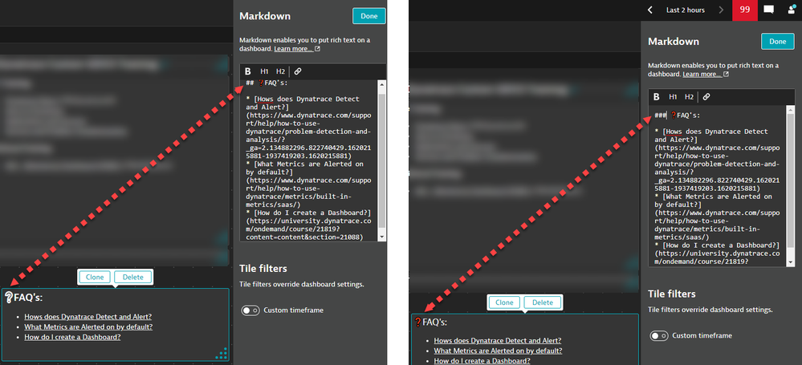Image resolution: width=802 pixels, height=365 pixels.
Task: Click Done in the left Markdown panel
Action: [368, 16]
